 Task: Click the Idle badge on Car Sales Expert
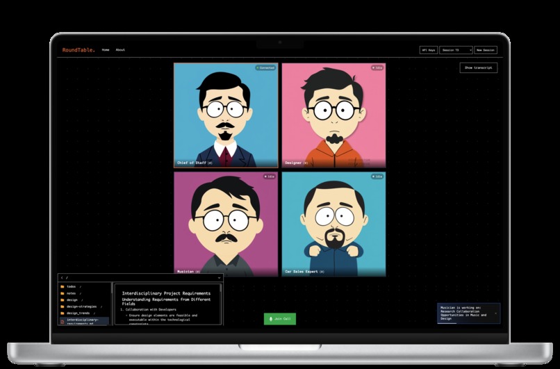(x=377, y=177)
